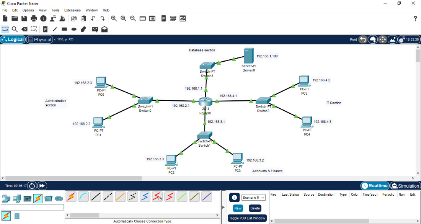Click the Fast Forward Time control
The height and width of the screenshot is (224, 421).
click(x=42, y=186)
